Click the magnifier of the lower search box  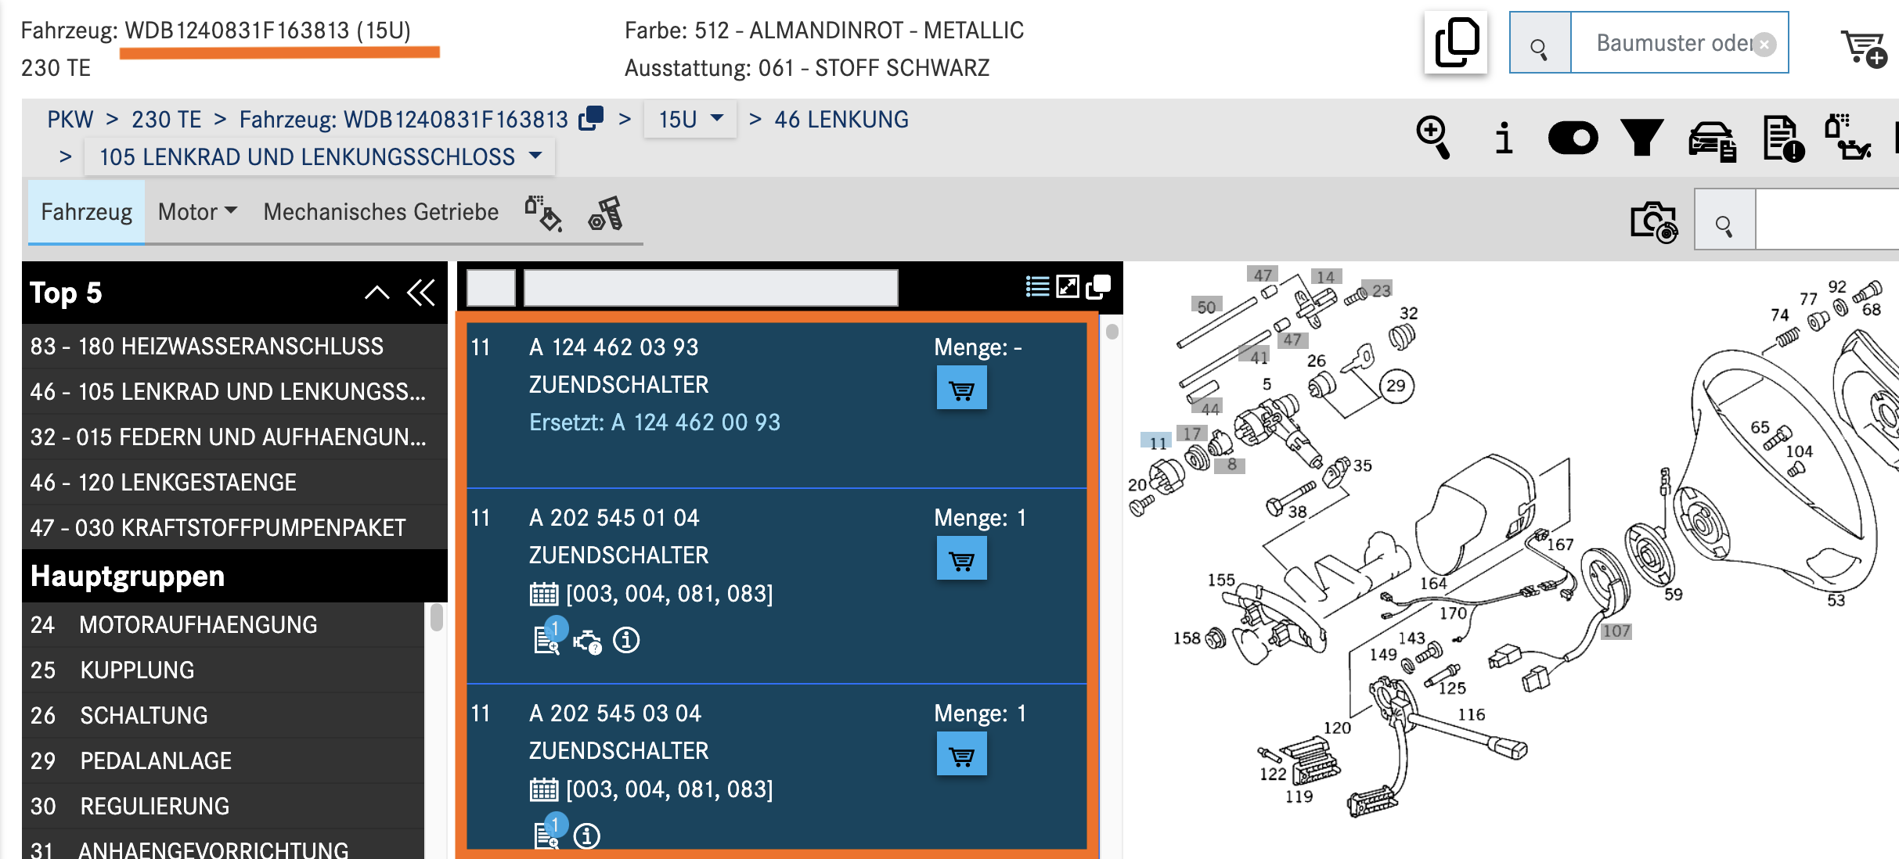(1724, 221)
